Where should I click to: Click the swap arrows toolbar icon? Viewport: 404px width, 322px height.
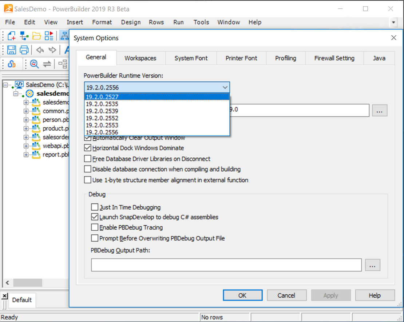click(x=47, y=64)
